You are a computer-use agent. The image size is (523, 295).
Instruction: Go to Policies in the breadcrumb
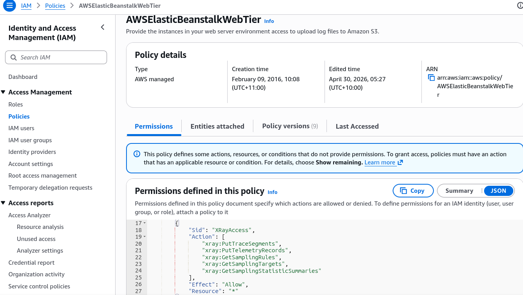[55, 6]
